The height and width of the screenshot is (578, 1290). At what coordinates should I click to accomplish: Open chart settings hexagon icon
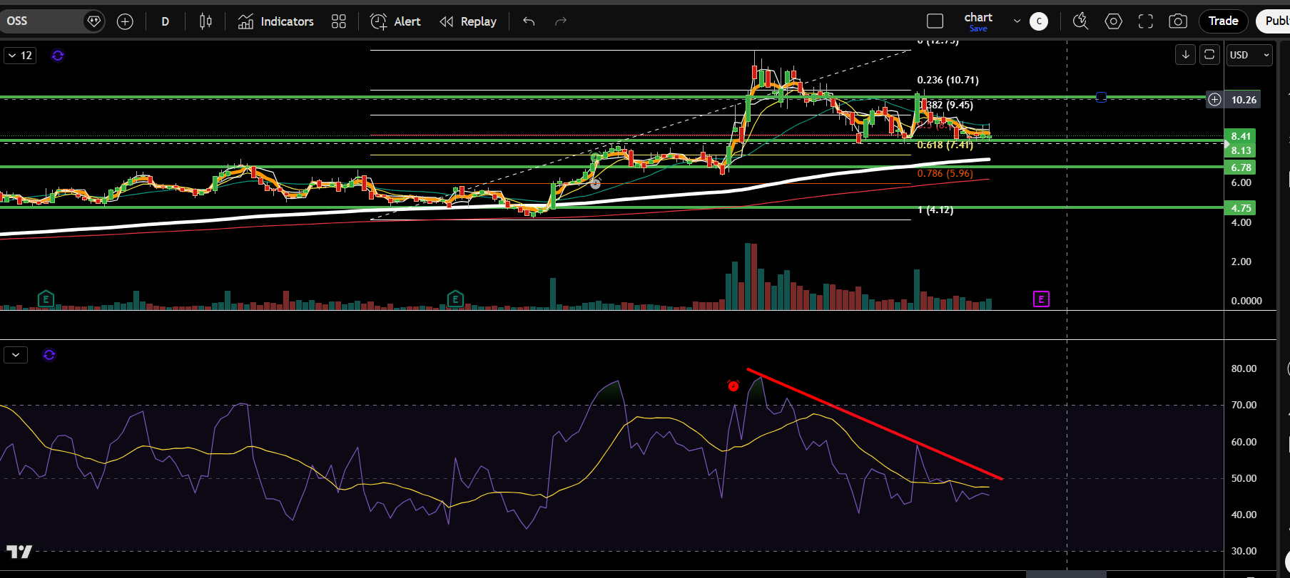click(1113, 21)
